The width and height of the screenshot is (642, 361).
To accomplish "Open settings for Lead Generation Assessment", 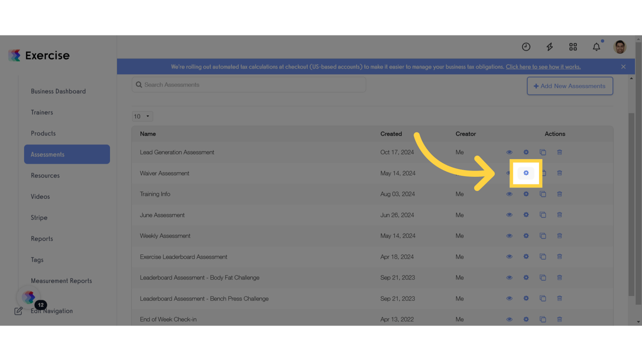I will (526, 152).
